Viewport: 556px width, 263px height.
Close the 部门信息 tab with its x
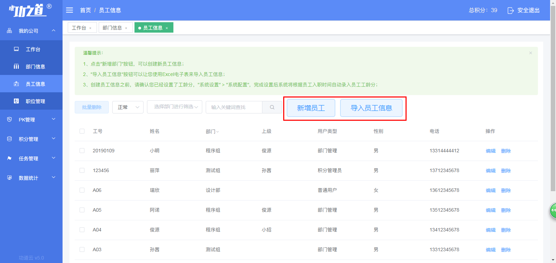pos(126,28)
